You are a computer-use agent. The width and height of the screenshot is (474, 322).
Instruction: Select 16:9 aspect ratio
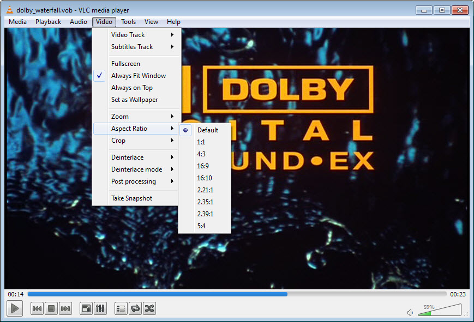coord(205,166)
